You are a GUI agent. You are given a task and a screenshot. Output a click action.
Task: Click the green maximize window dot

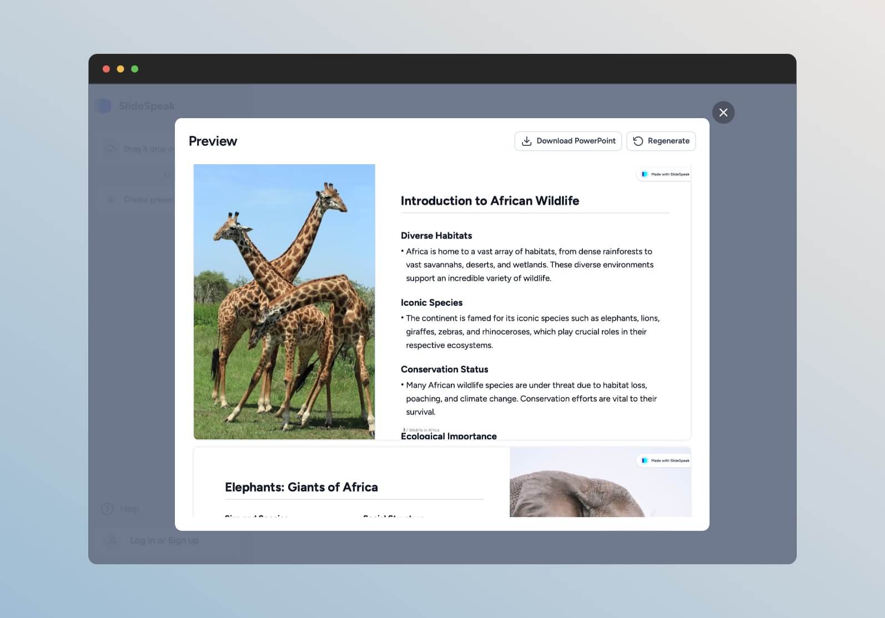click(x=134, y=69)
